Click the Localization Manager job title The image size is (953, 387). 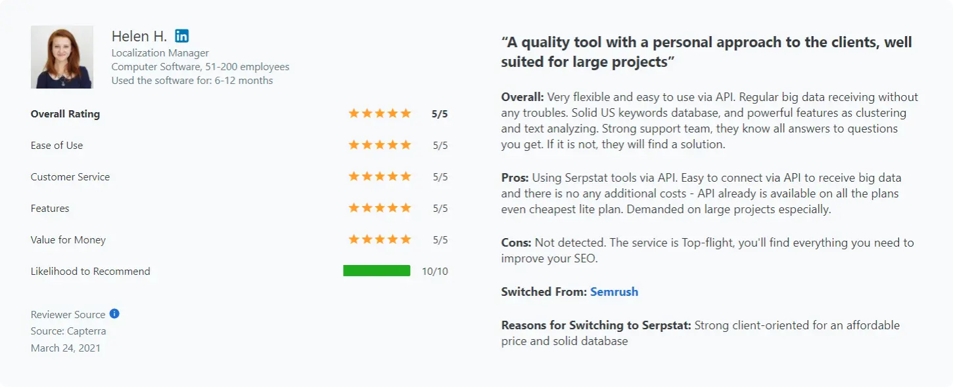160,52
